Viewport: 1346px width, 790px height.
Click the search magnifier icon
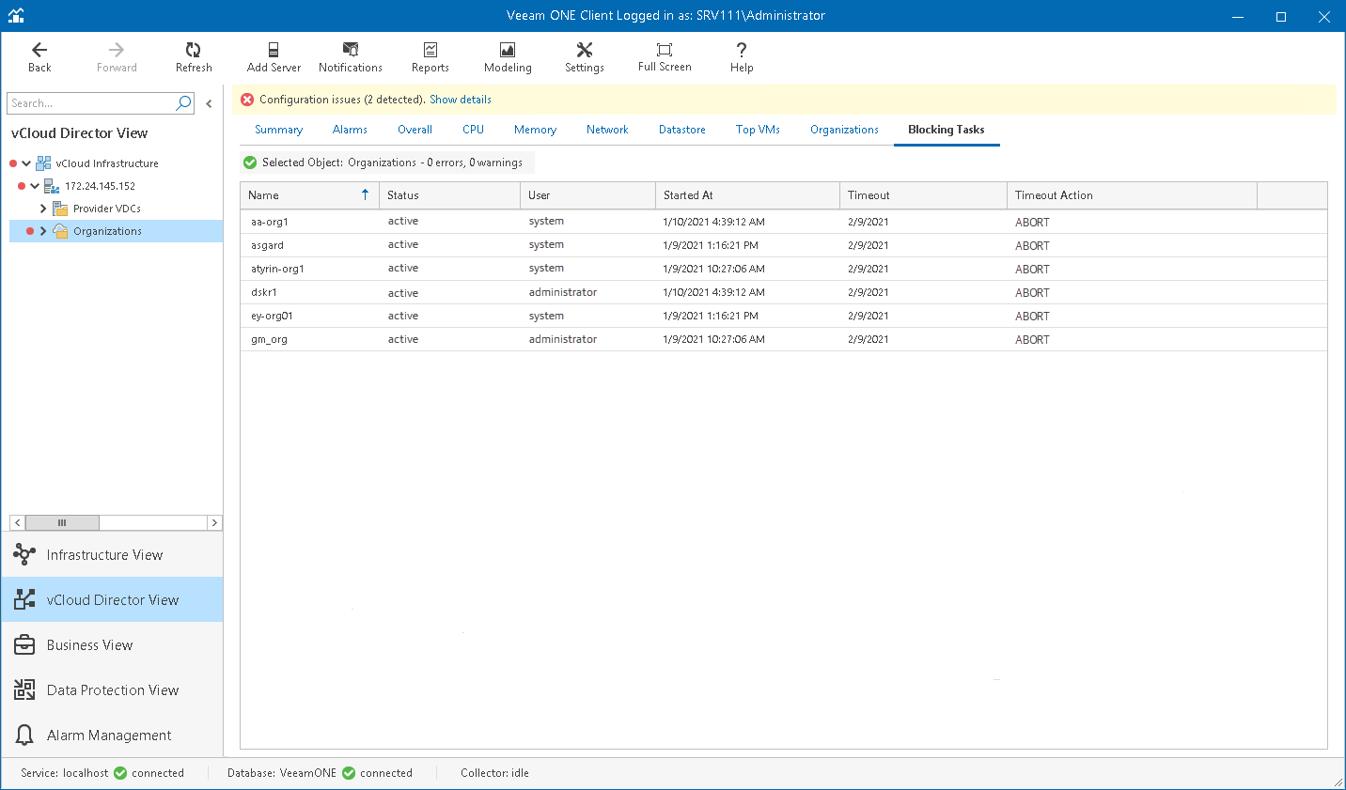[x=183, y=103]
